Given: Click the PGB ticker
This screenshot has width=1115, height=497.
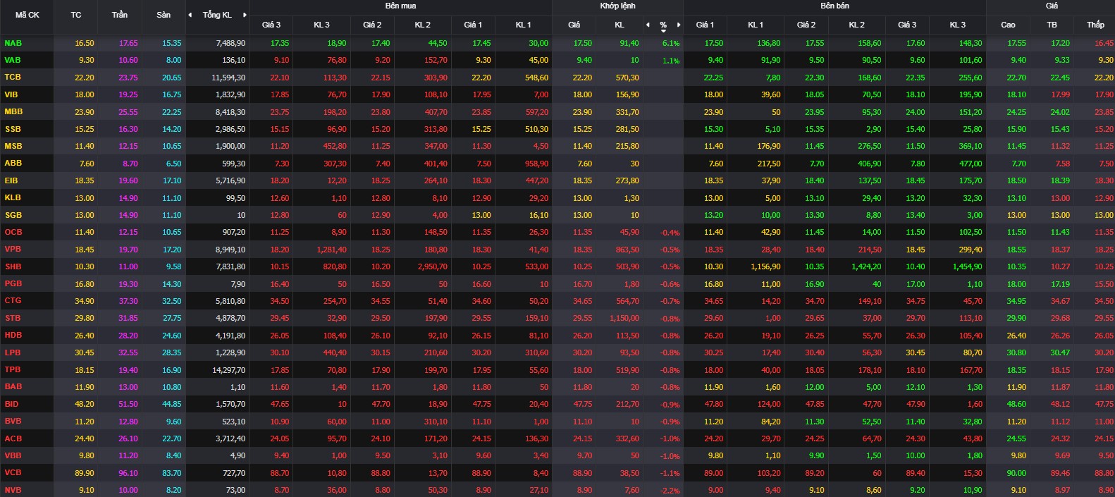Looking at the screenshot, I should click(13, 283).
